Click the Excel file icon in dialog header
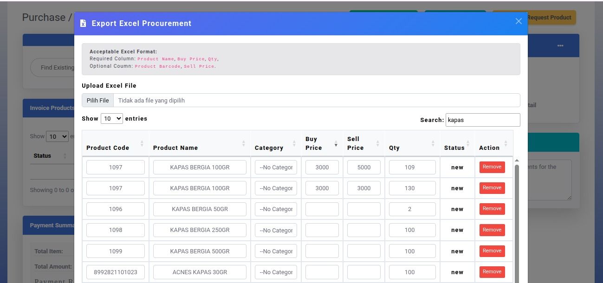The width and height of the screenshot is (603, 283). pos(83,23)
